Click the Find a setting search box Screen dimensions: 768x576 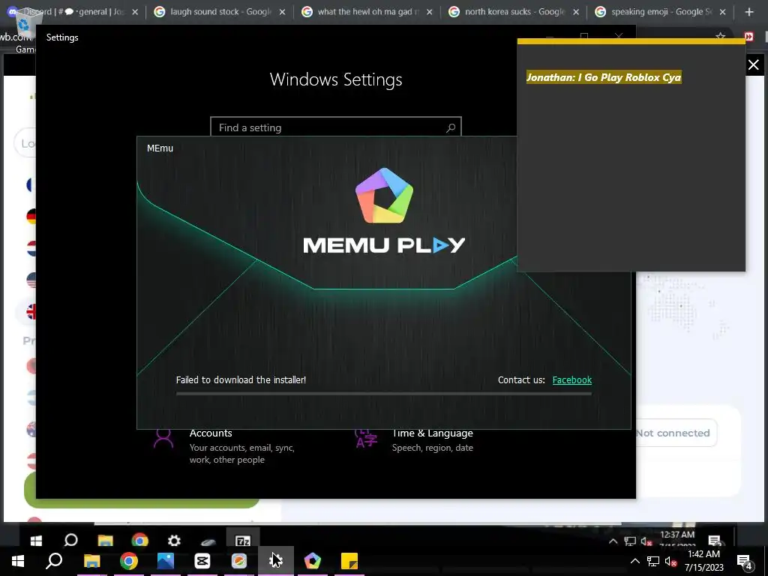336,127
